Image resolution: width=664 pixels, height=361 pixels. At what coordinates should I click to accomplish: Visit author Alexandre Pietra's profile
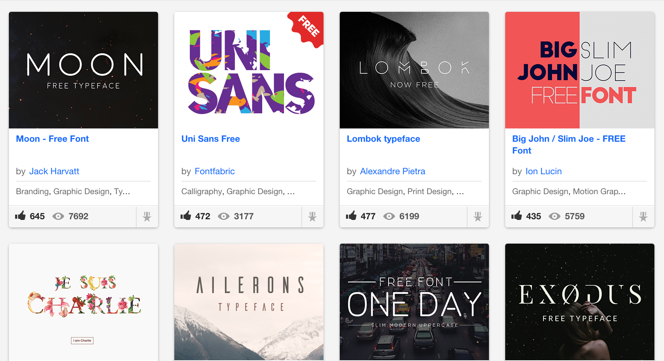click(393, 171)
